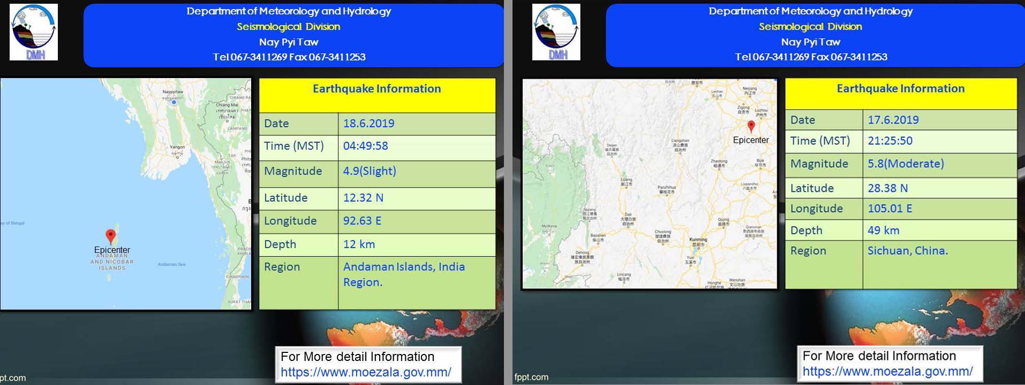The height and width of the screenshot is (385, 1025).
Task: Click the Epicenter label on the Sichuan map
Action: [751, 140]
